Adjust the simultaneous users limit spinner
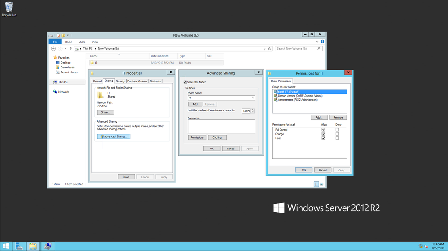The image size is (448, 251). [253, 111]
